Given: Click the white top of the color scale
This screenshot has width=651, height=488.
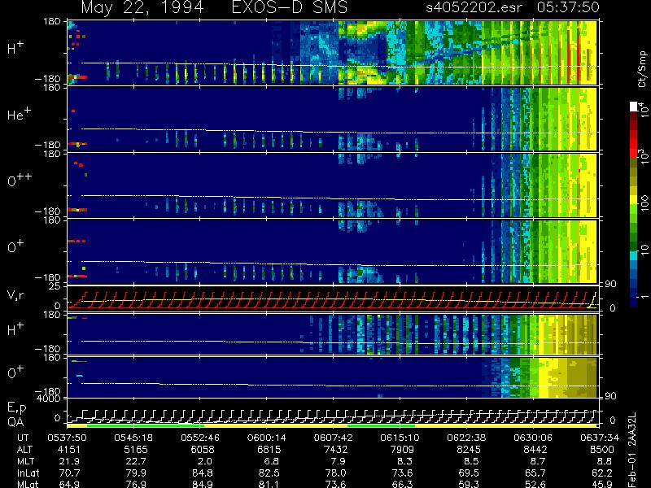Looking at the screenshot, I should 634,107.
